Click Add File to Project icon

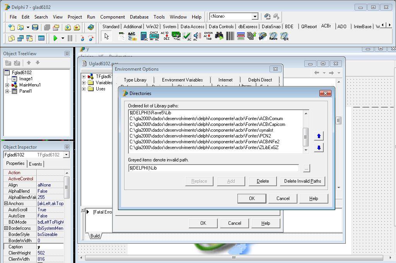click(x=68, y=27)
